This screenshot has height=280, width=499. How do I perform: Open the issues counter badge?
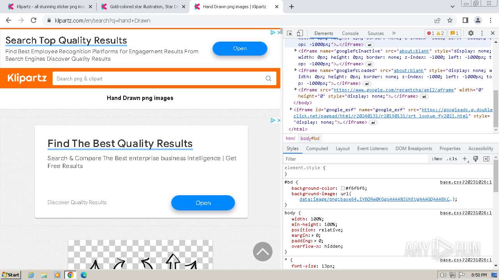pos(454,33)
